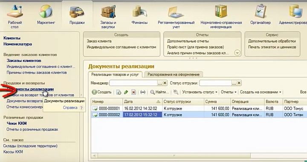Screen dimensions: 307x162
Task: Clear the Статус отгрузки filter with X button
Action: pos(239,83)
